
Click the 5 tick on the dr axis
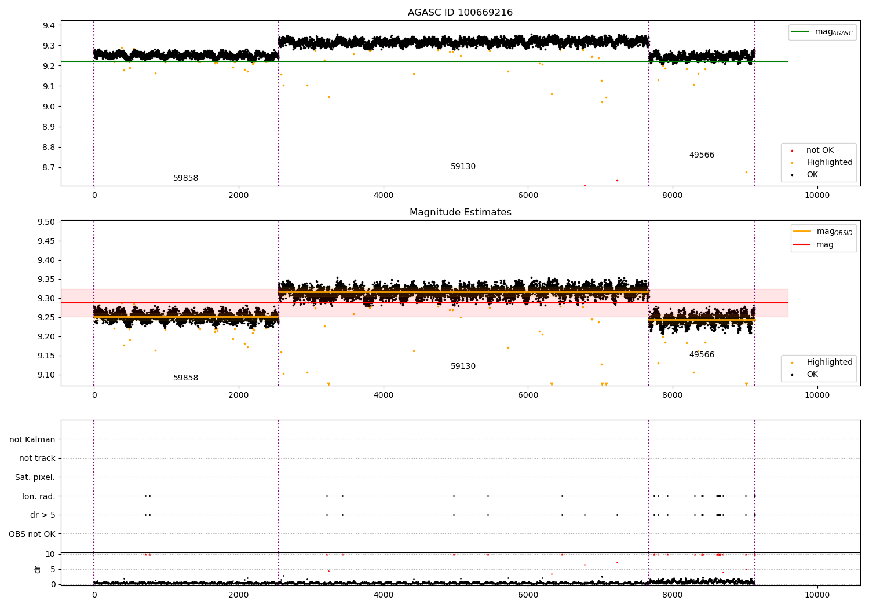[x=53, y=570]
